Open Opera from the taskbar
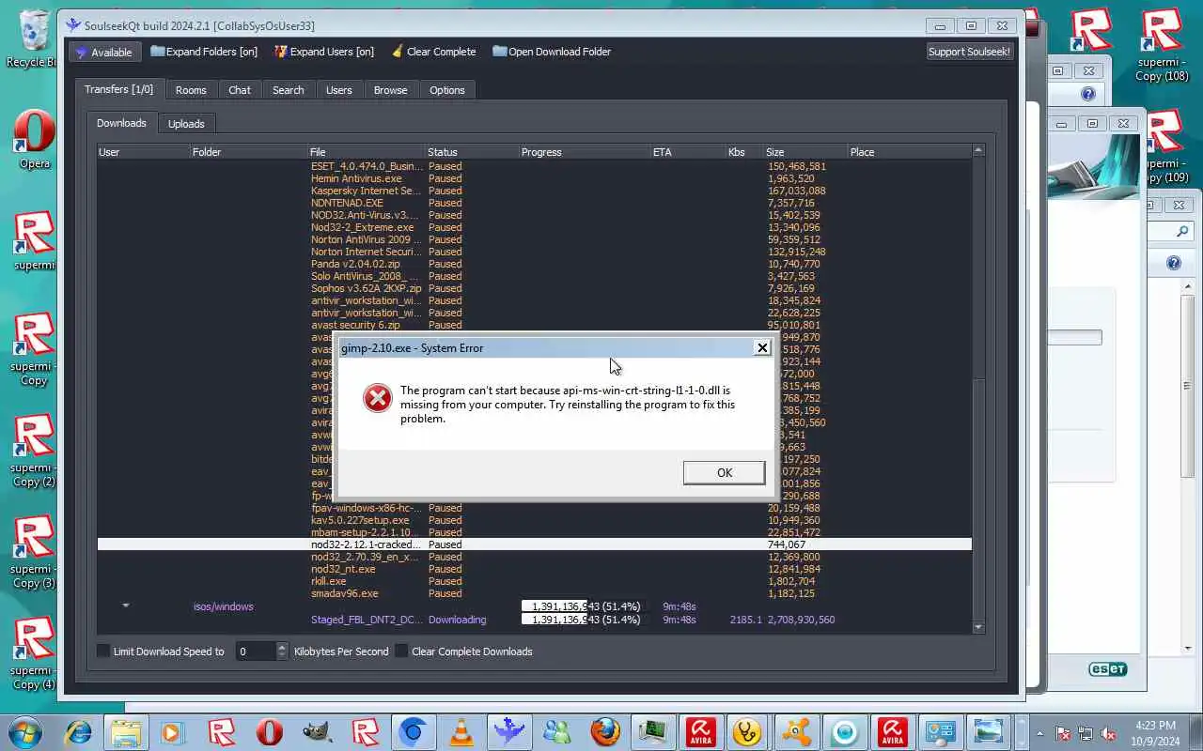 269,732
